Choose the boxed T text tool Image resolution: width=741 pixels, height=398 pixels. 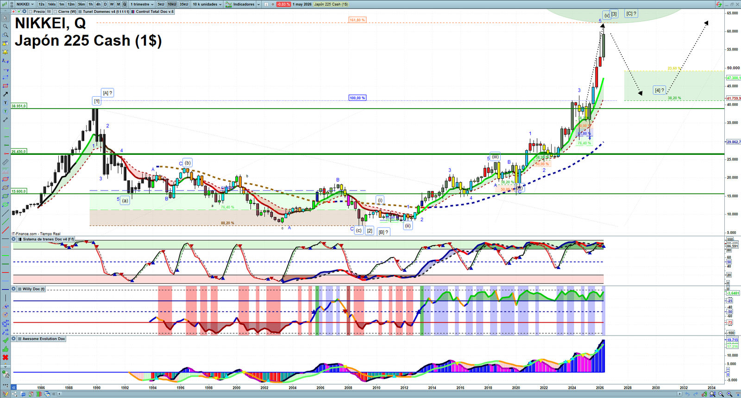[5, 103]
